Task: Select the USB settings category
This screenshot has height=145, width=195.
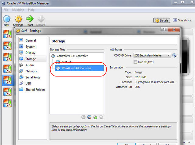Action: click(33, 83)
